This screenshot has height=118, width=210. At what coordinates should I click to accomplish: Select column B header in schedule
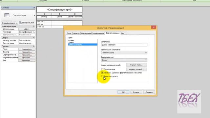pos(59,14)
